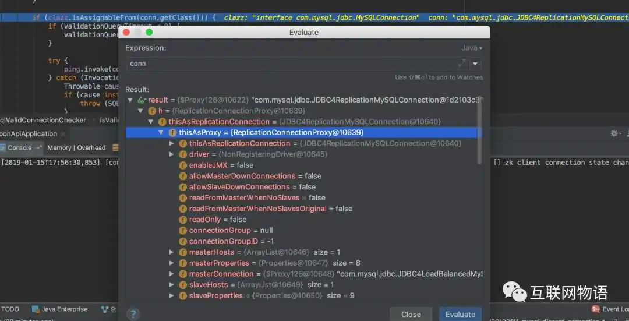This screenshot has height=321, width=629.
Task: Click field icon next to readOnly
Action: (x=183, y=220)
